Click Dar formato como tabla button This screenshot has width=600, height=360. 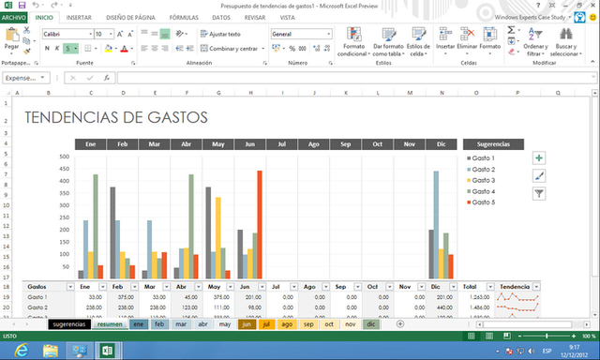(388, 42)
